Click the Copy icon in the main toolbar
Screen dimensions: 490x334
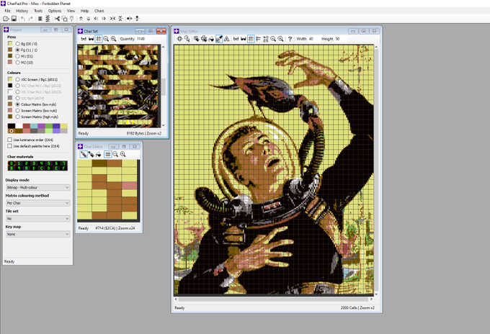(x=64, y=19)
